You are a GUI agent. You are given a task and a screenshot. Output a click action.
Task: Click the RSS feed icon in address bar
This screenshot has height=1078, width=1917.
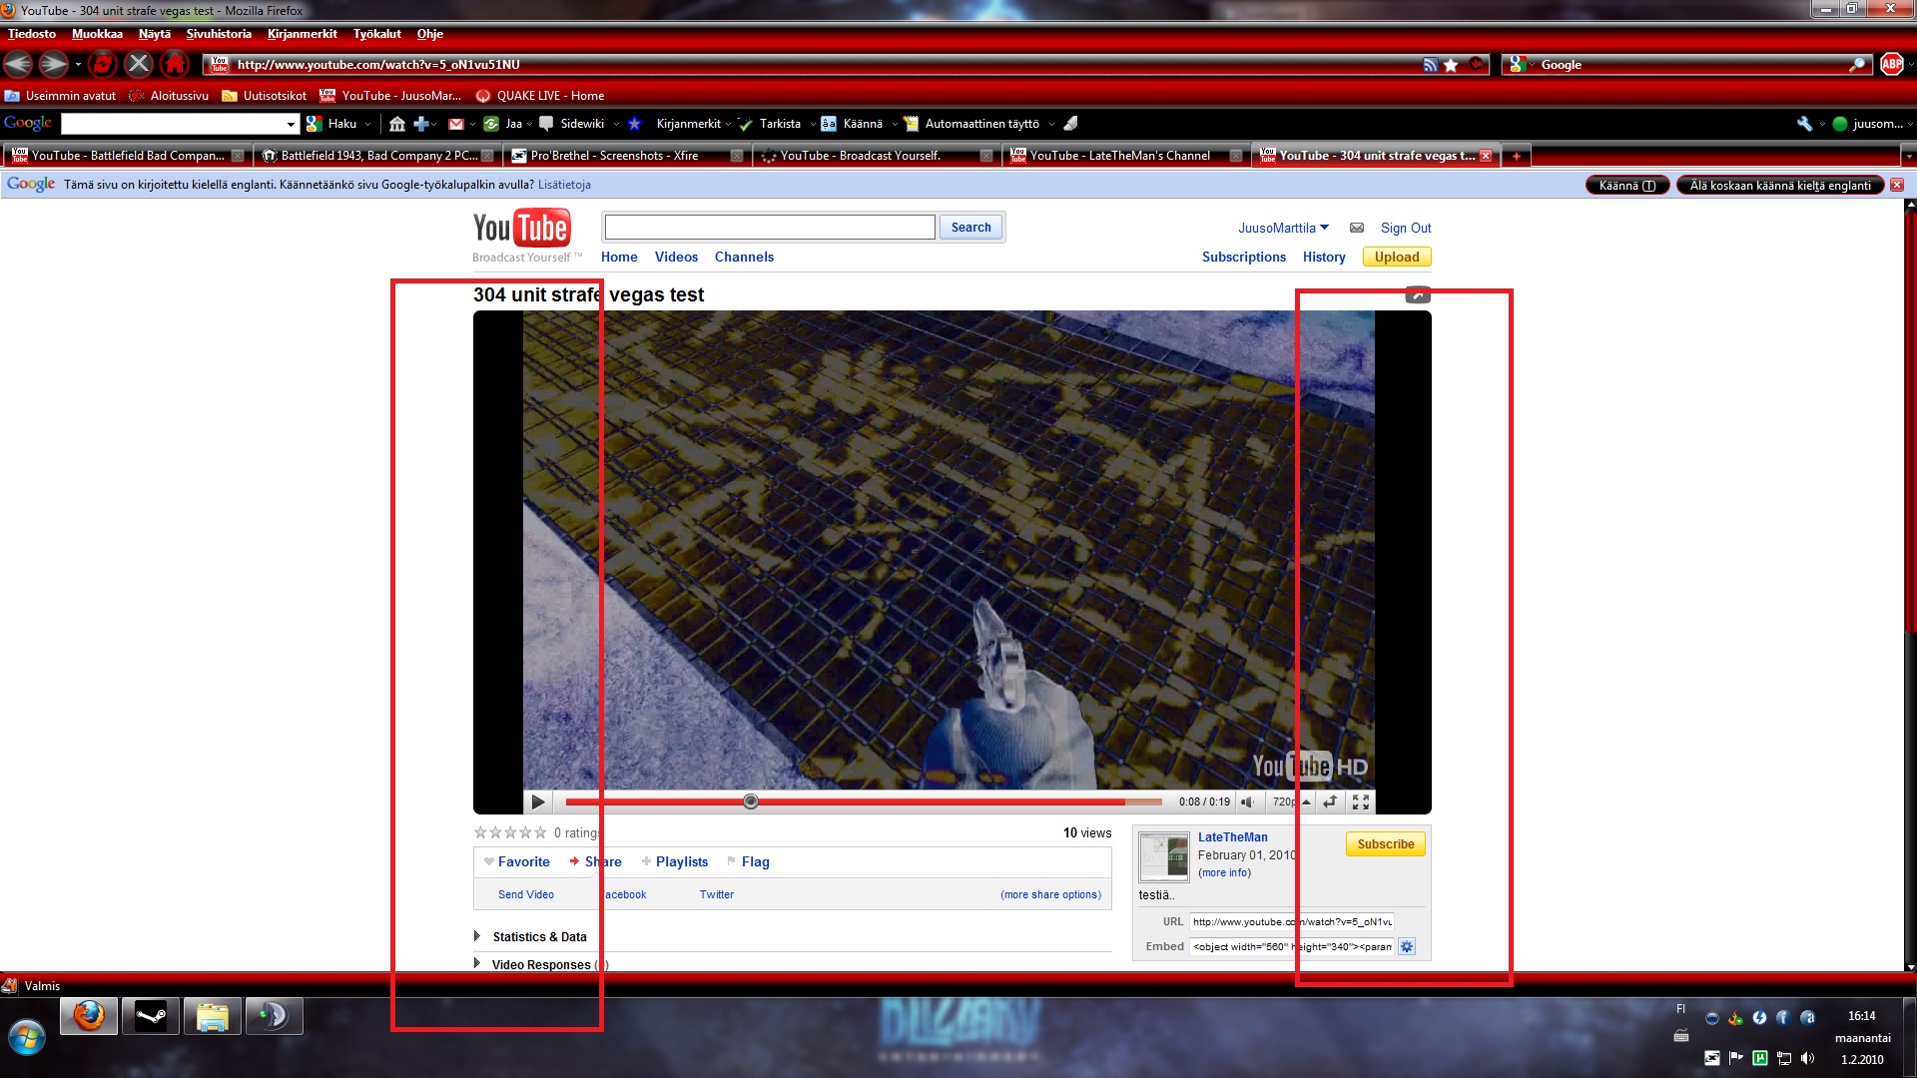click(x=1431, y=65)
